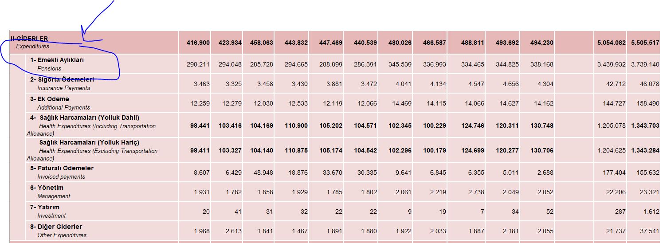Click the Sigorta Ödemeleri row label
Screen dimensions: 663x243
62,80
